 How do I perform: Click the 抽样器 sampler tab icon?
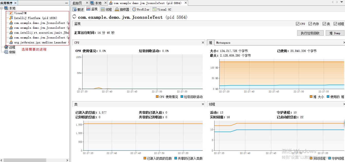(117, 9)
